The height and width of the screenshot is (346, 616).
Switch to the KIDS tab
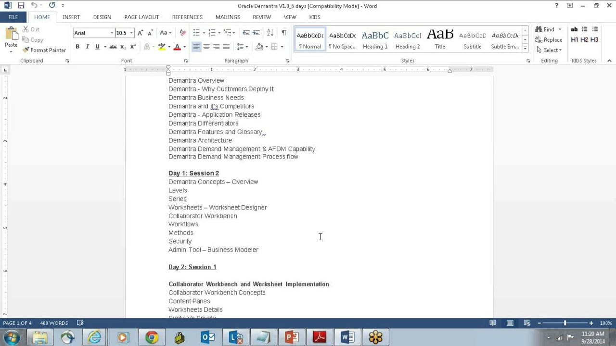pyautogui.click(x=315, y=17)
